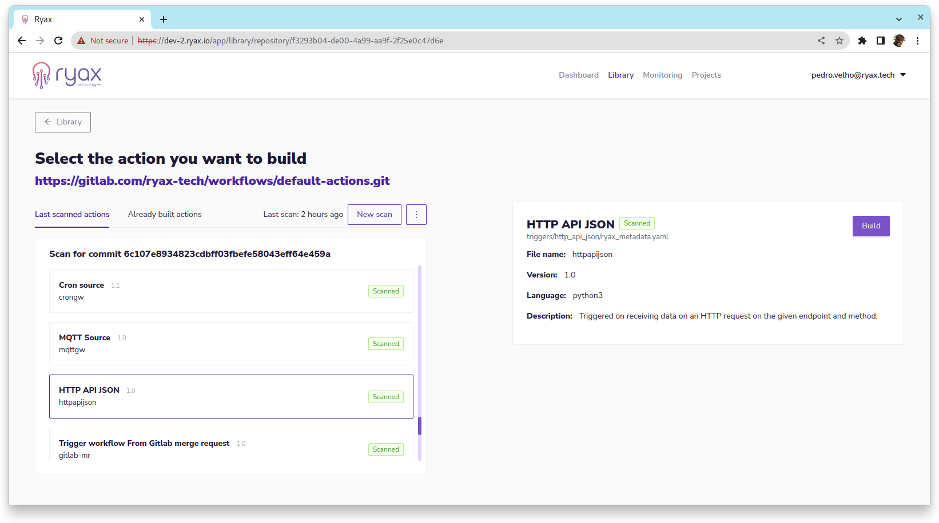Viewport: 939px width, 523px height.
Task: Click the Build button
Action: [x=870, y=226]
